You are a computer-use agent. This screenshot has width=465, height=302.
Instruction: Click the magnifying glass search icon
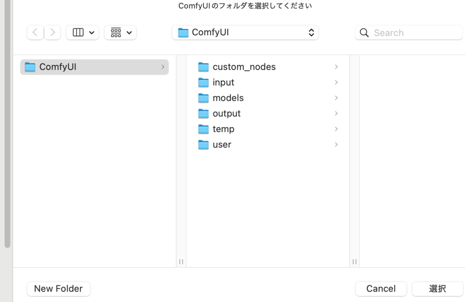tap(364, 33)
